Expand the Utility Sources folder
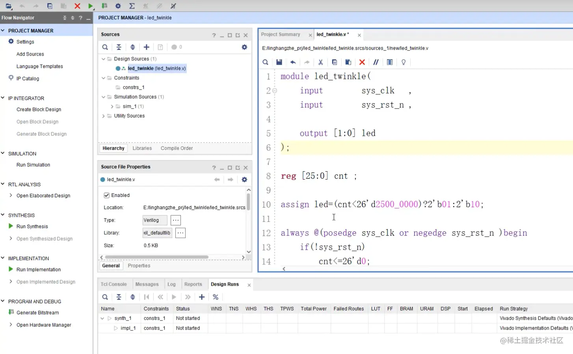The height and width of the screenshot is (354, 573). (103, 116)
